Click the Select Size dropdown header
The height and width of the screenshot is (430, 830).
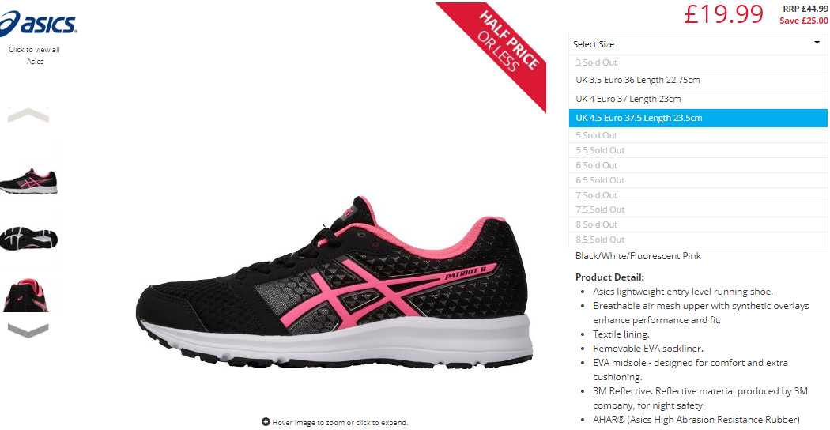[698, 44]
